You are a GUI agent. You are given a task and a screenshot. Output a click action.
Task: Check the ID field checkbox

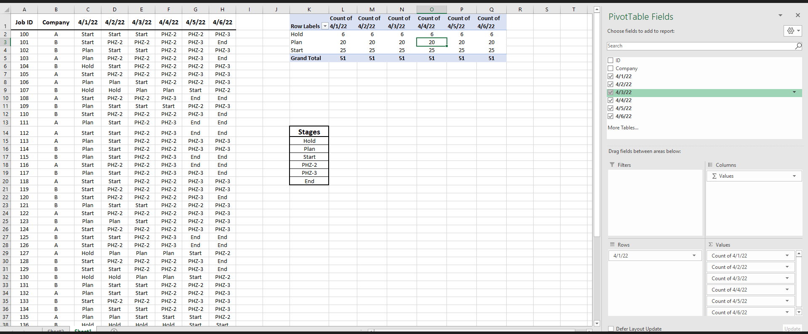point(610,60)
